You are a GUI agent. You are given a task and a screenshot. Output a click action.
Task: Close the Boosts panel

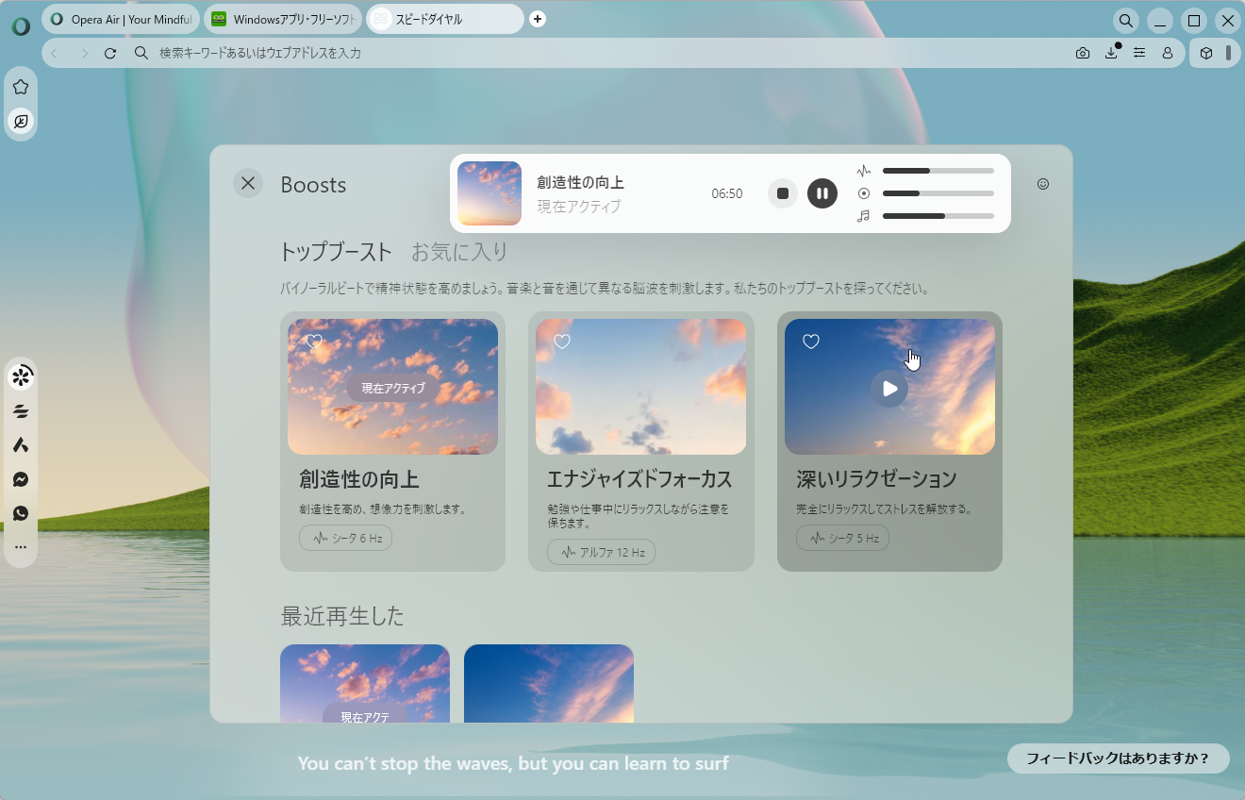point(248,183)
